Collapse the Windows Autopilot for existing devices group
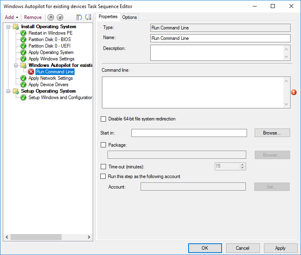 pyautogui.click(x=16, y=65)
